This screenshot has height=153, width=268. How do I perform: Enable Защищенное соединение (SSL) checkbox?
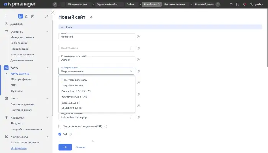pyautogui.click(x=60, y=127)
